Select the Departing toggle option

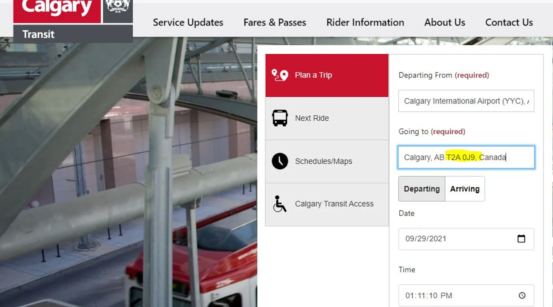point(422,189)
